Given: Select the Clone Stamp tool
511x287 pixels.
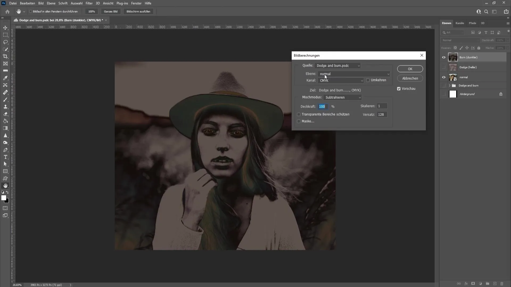Looking at the screenshot, I should 5,107.
